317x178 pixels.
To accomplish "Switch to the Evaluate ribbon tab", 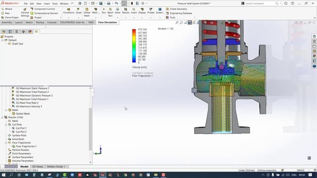I will (52, 22).
